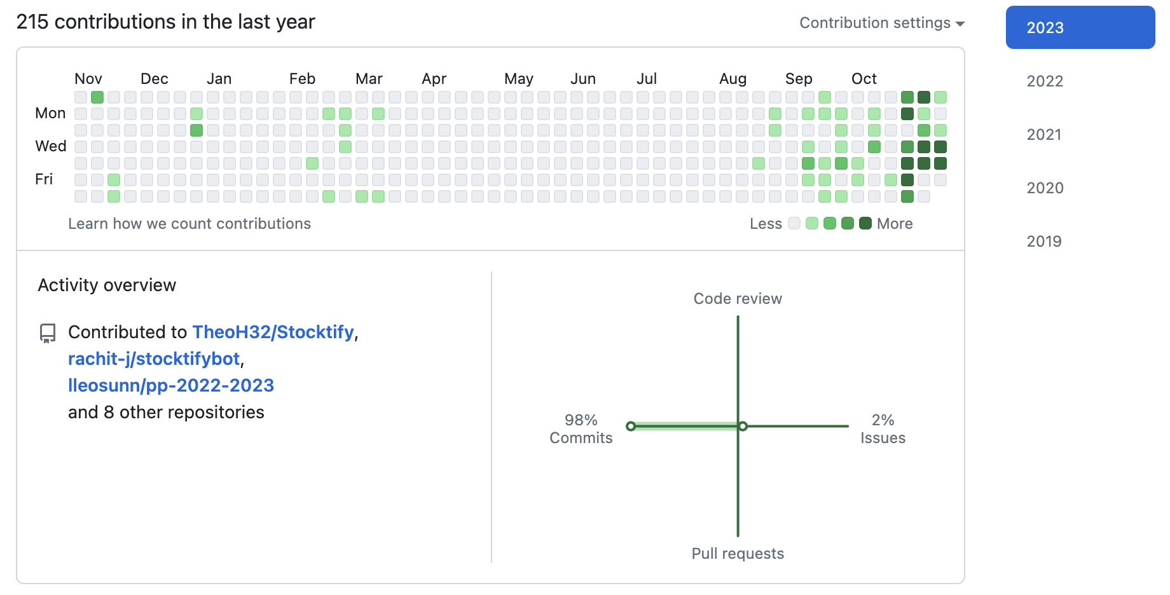Viewport: 1170px width, 595px height.
Task: Click the Less legend label
Action: (x=766, y=224)
